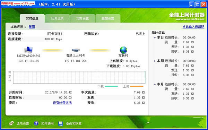Expand the 本月 statistics arrow
Screen dimensions: 208x130
coord(155,84)
